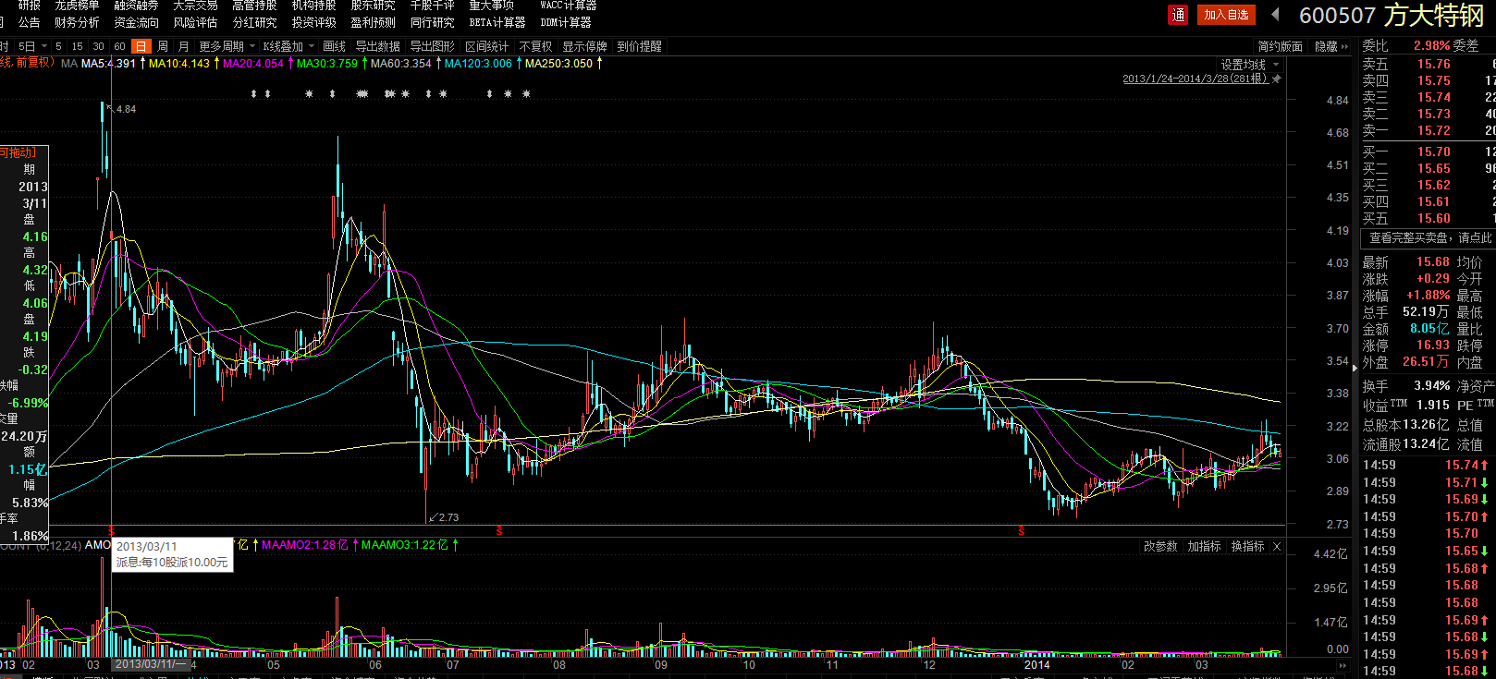Click 改参数 to edit indicator parameters
The width and height of the screenshot is (1496, 679).
point(1160,547)
